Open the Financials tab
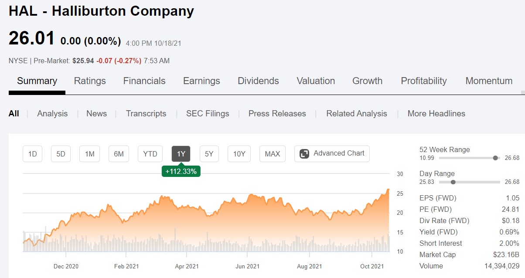This screenshot has width=525, height=278. (x=144, y=81)
